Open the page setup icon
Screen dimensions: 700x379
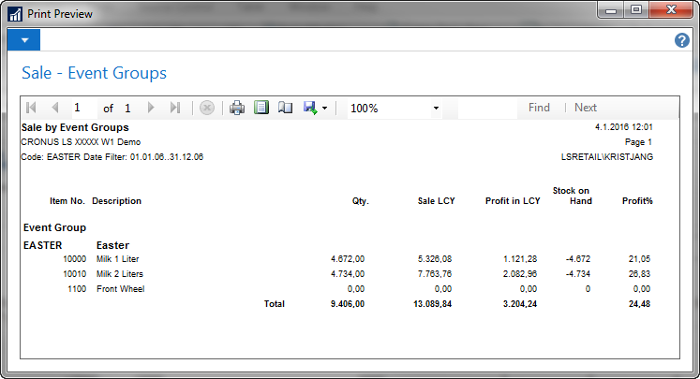(x=285, y=108)
